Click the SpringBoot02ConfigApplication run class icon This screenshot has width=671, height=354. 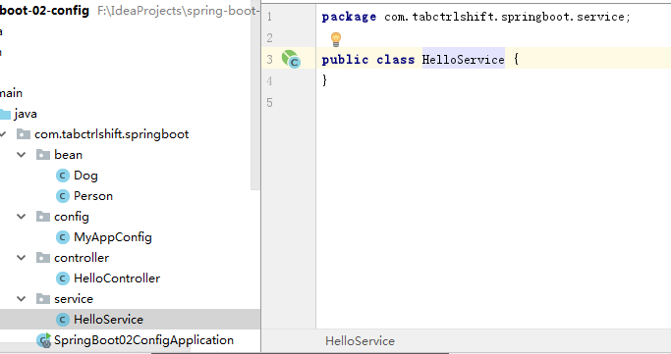point(43,340)
